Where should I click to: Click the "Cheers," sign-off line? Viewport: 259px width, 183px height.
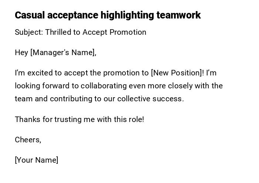pos(28,140)
